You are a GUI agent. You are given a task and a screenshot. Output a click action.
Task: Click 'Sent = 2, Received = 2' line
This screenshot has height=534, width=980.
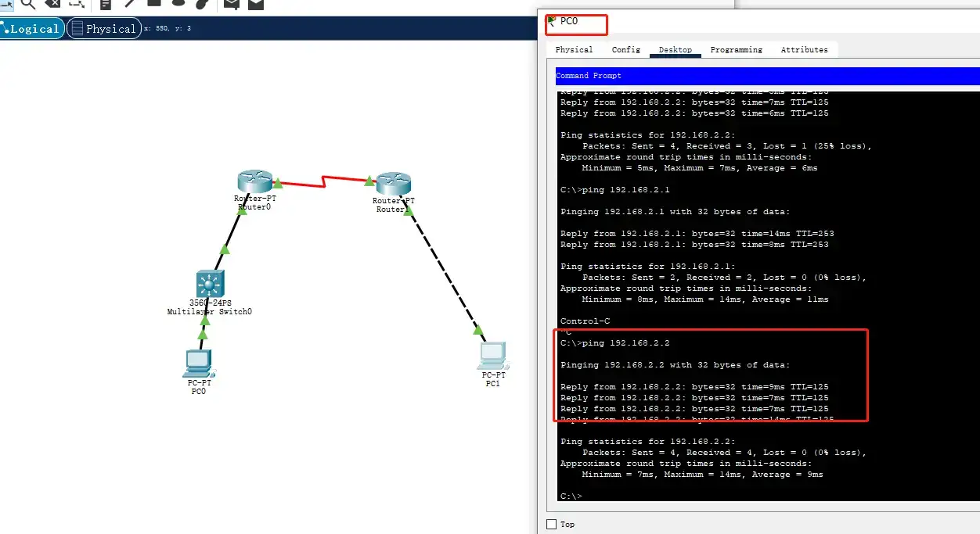tap(724, 278)
